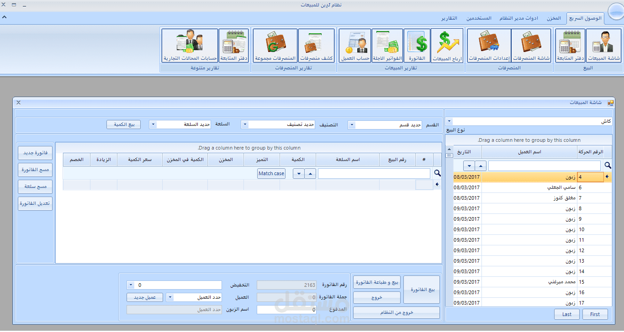This screenshot has height=332, width=624.
Task: Open الفواتير الاجلة report icon
Action: point(387,46)
